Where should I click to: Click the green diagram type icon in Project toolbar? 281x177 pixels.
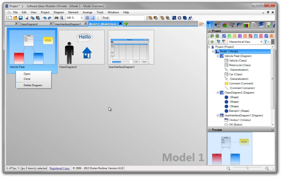pyautogui.click(x=229, y=36)
